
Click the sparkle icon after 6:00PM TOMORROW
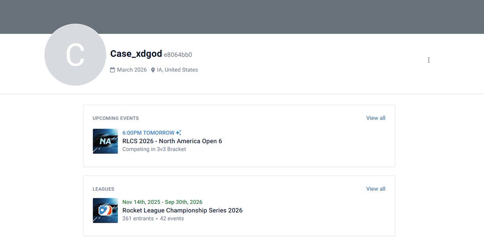pyautogui.click(x=179, y=133)
